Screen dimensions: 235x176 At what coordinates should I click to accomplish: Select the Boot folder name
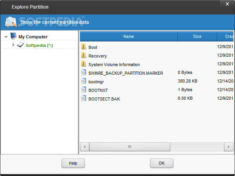tap(93, 47)
